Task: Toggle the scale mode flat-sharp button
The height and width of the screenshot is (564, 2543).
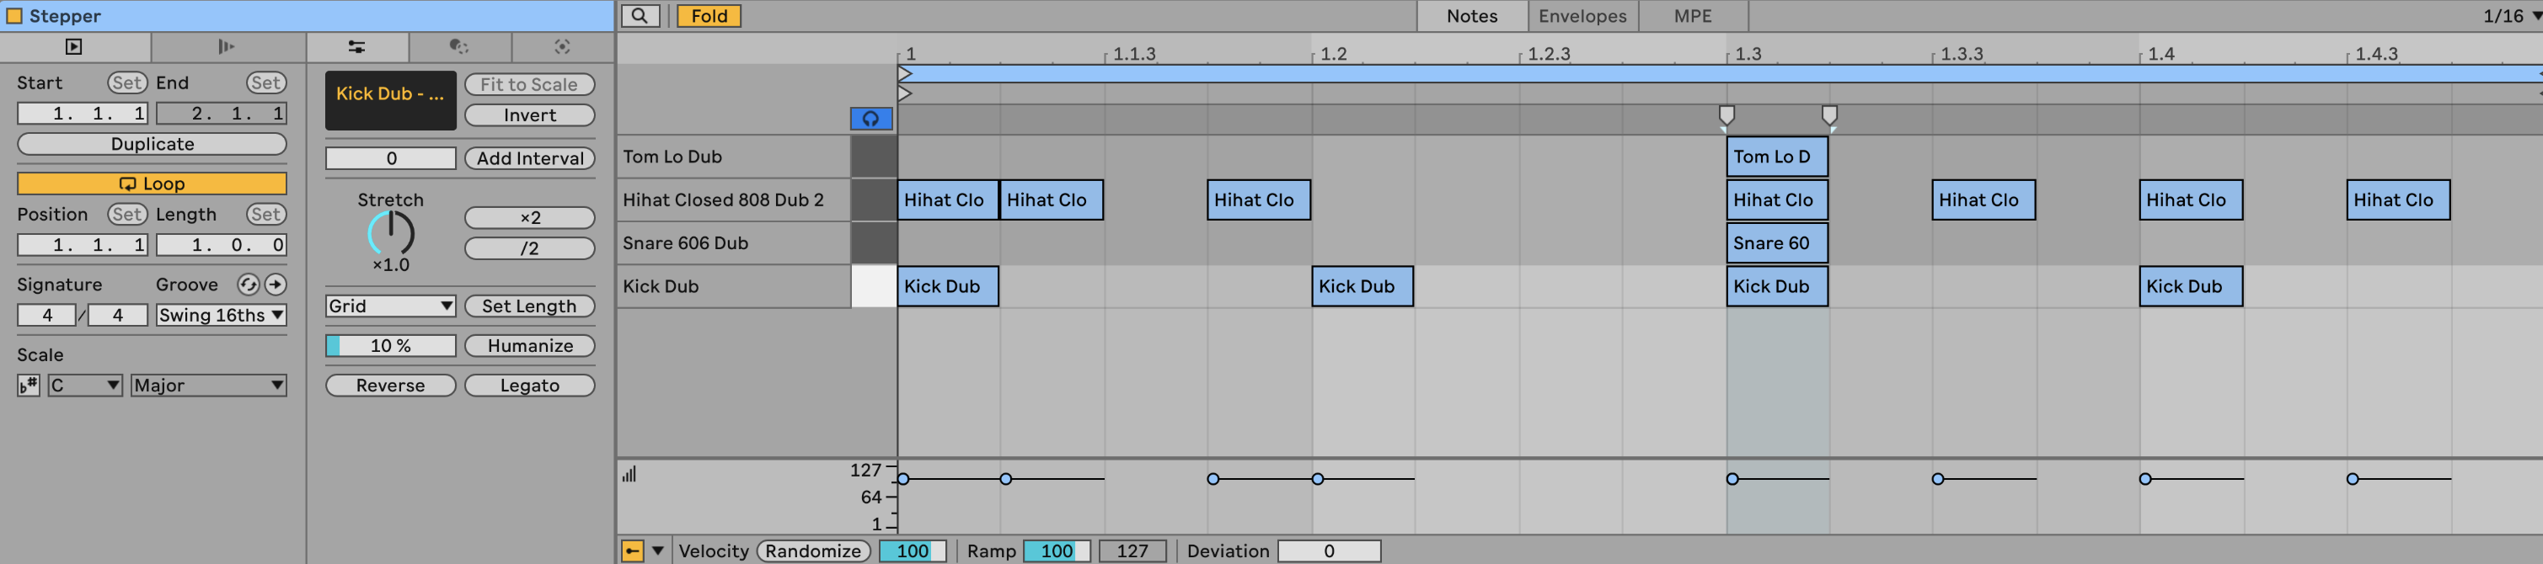Action: point(29,386)
